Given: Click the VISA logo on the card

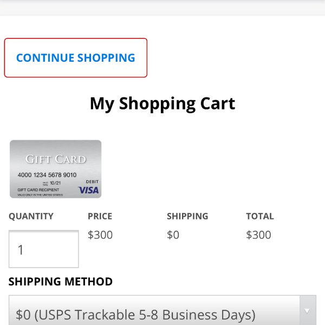Looking at the screenshot, I should pyautogui.click(x=88, y=190).
